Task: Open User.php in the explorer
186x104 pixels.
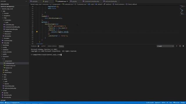Action: point(6,43)
